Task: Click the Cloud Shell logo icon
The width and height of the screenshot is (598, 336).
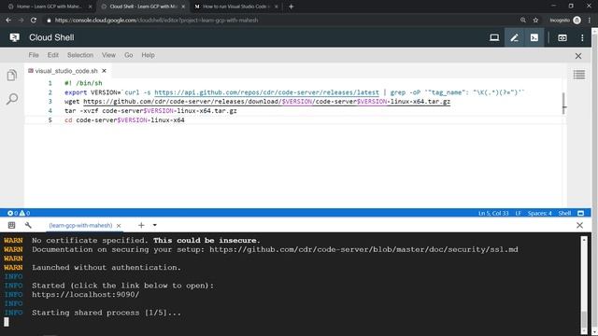Action: [x=15, y=37]
